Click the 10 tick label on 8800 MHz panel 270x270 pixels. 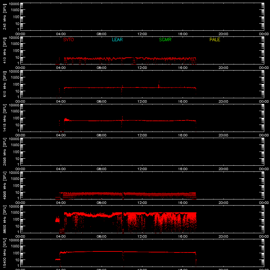[18, 226]
